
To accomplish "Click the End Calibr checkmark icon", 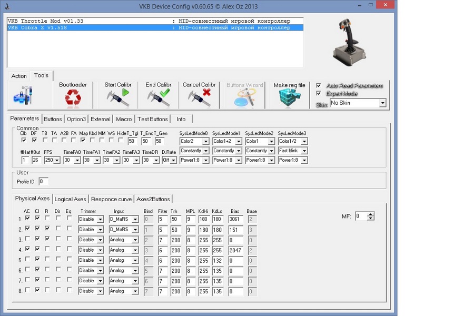I will point(159,97).
